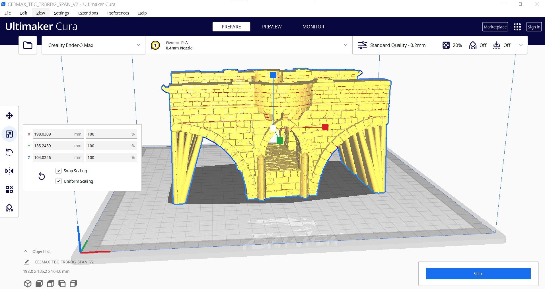Viewport: 545px width, 289px height.
Task: Click the Sign in button
Action: click(x=534, y=27)
